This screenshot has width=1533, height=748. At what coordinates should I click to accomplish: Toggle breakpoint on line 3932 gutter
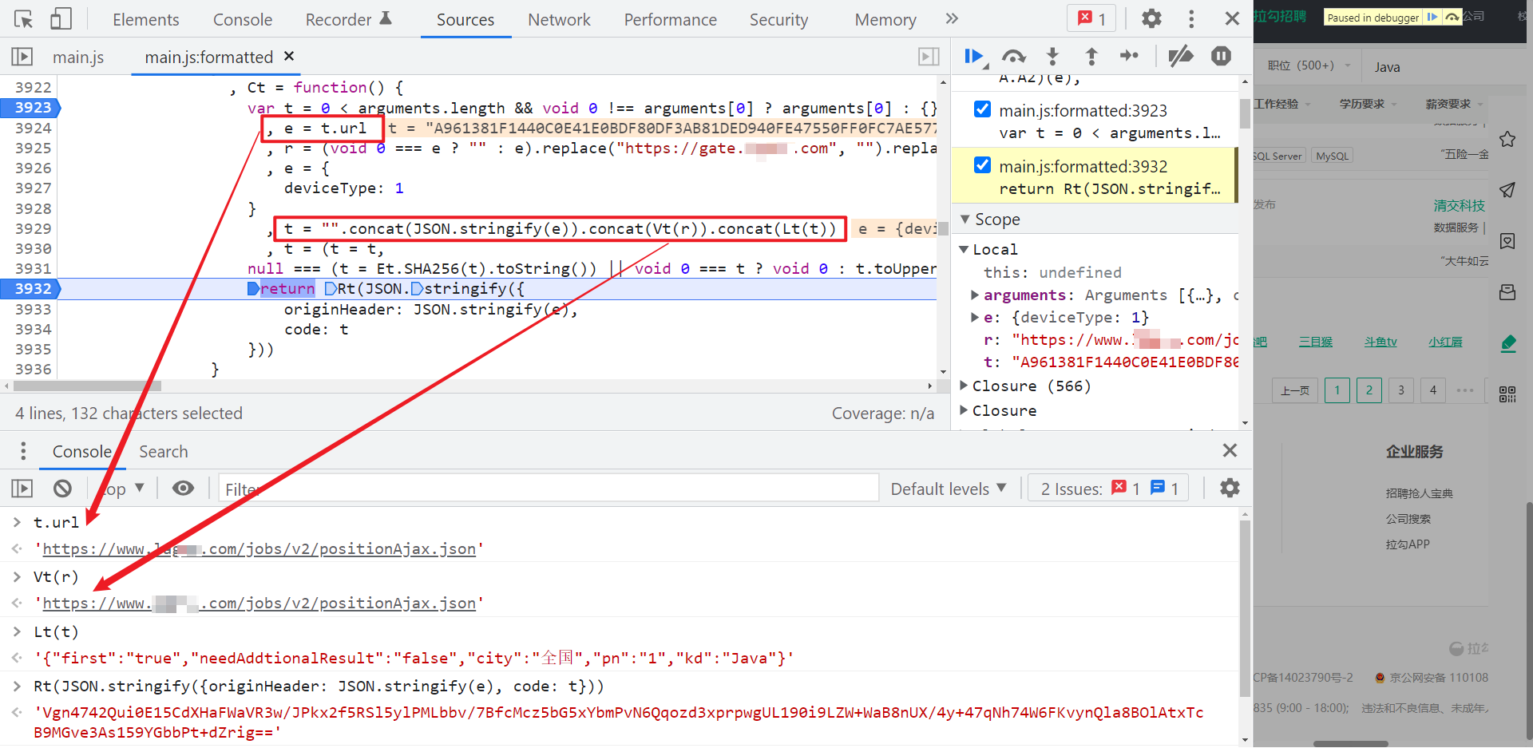coord(31,289)
